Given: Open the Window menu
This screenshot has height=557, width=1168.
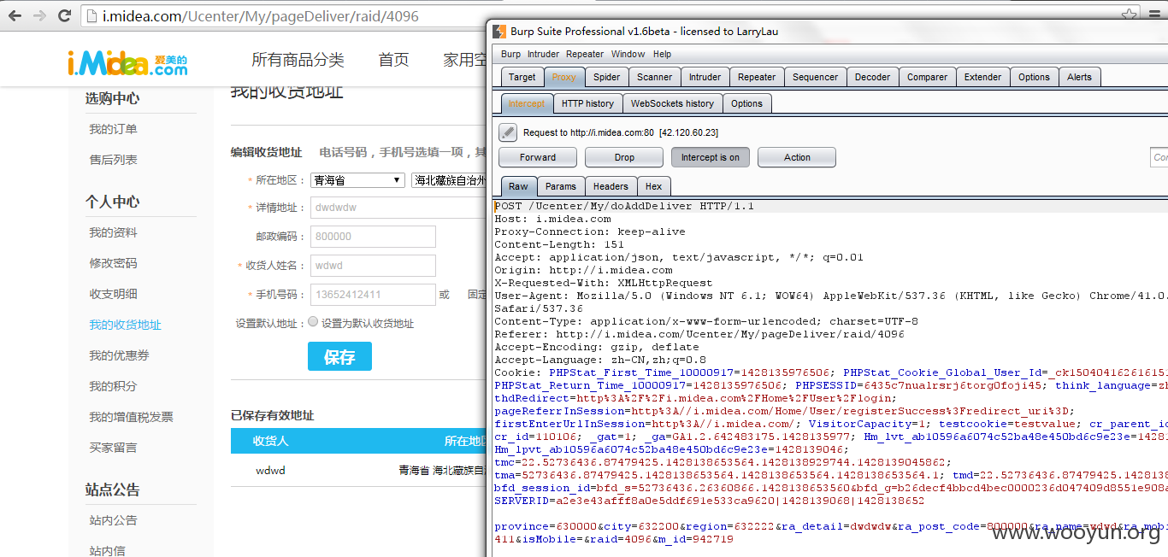Looking at the screenshot, I should (x=628, y=54).
